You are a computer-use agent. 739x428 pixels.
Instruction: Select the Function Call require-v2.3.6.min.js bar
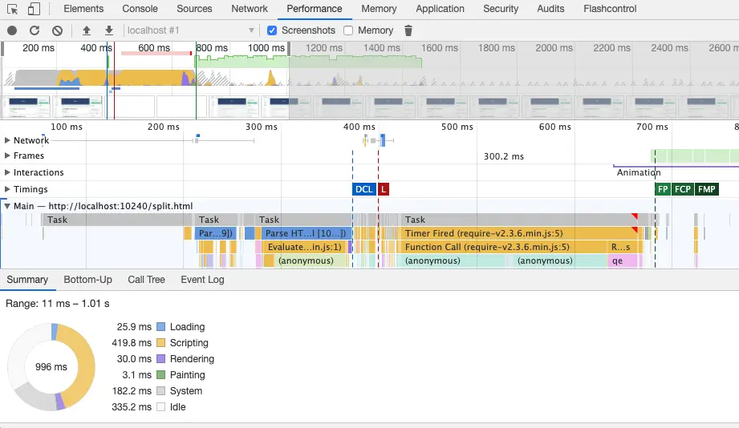(x=503, y=247)
